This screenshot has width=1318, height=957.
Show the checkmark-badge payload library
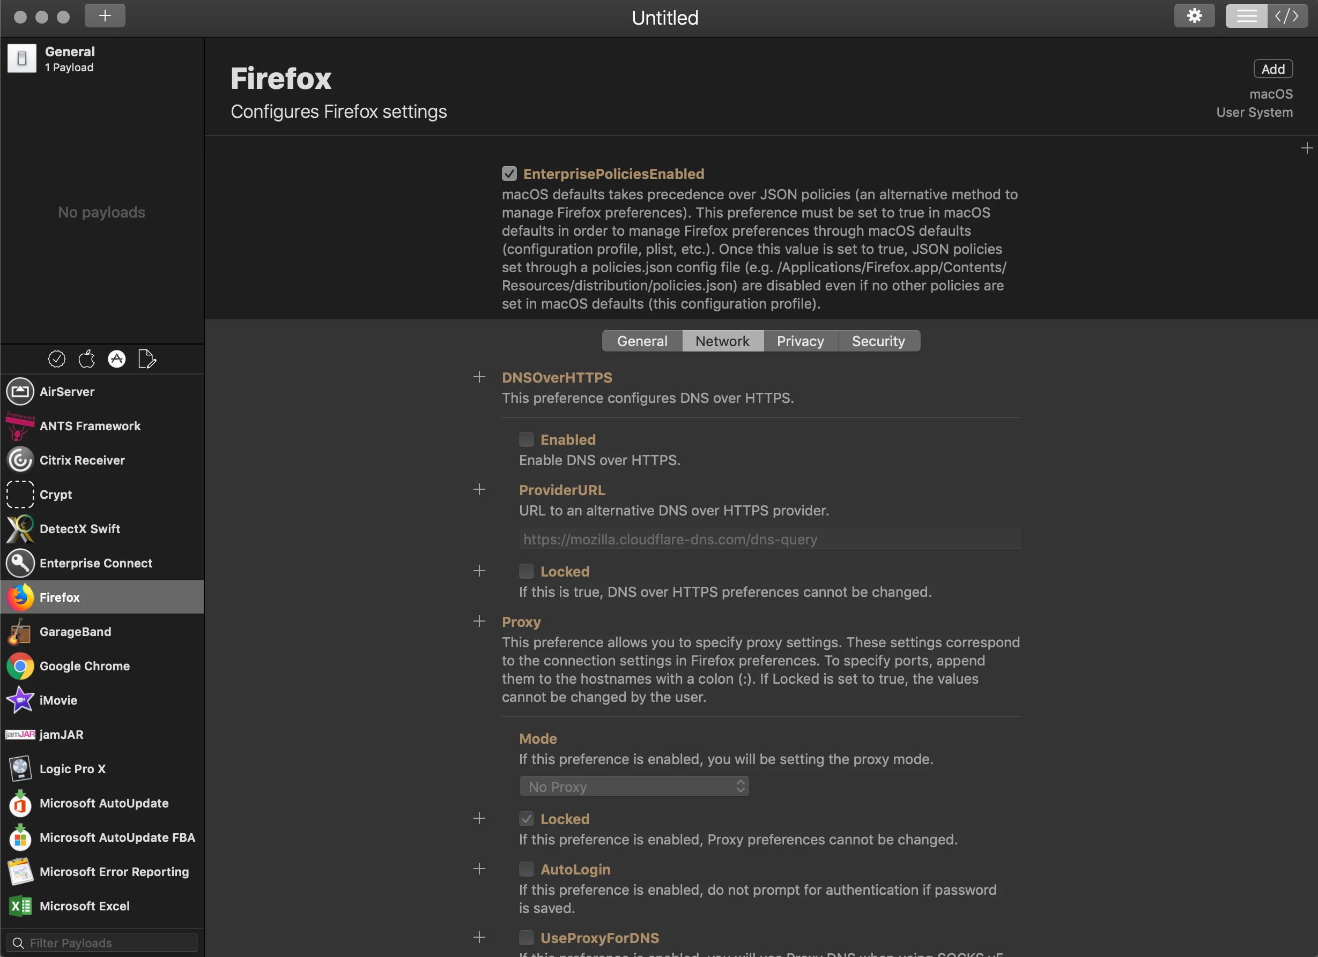[56, 359]
